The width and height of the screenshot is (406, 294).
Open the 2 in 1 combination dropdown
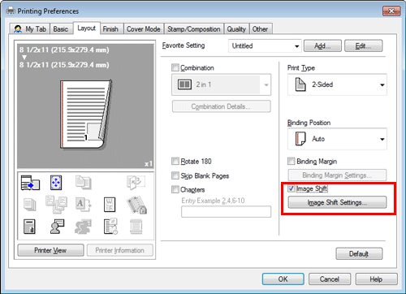(222, 84)
